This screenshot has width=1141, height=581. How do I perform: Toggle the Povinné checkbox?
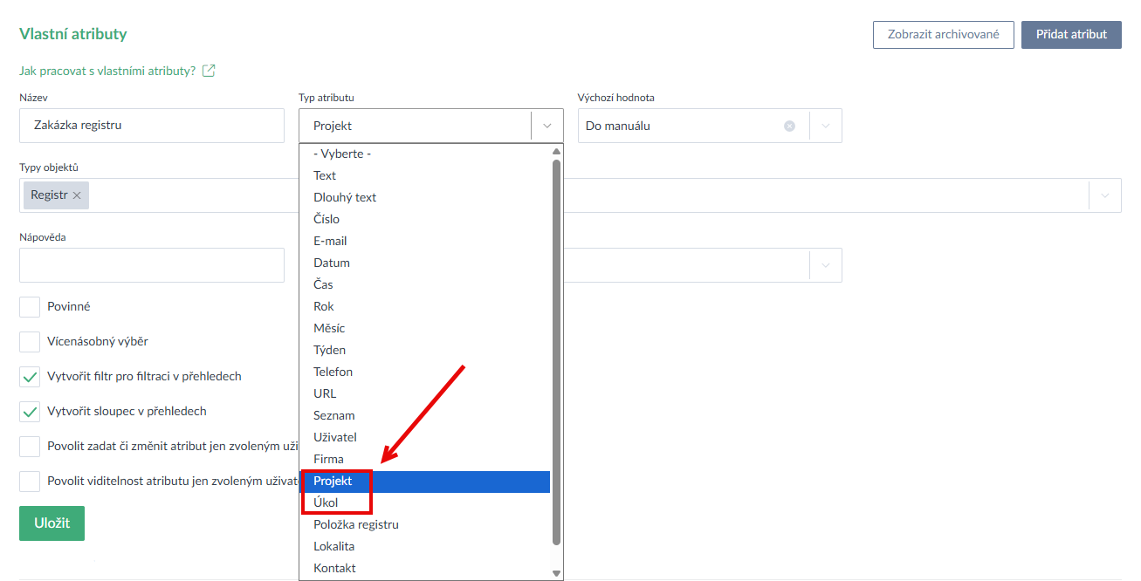coord(30,307)
